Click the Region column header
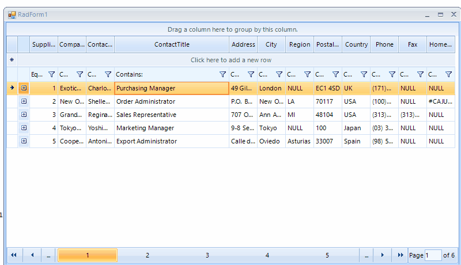The height and width of the screenshot is (265, 461). pyautogui.click(x=300, y=44)
